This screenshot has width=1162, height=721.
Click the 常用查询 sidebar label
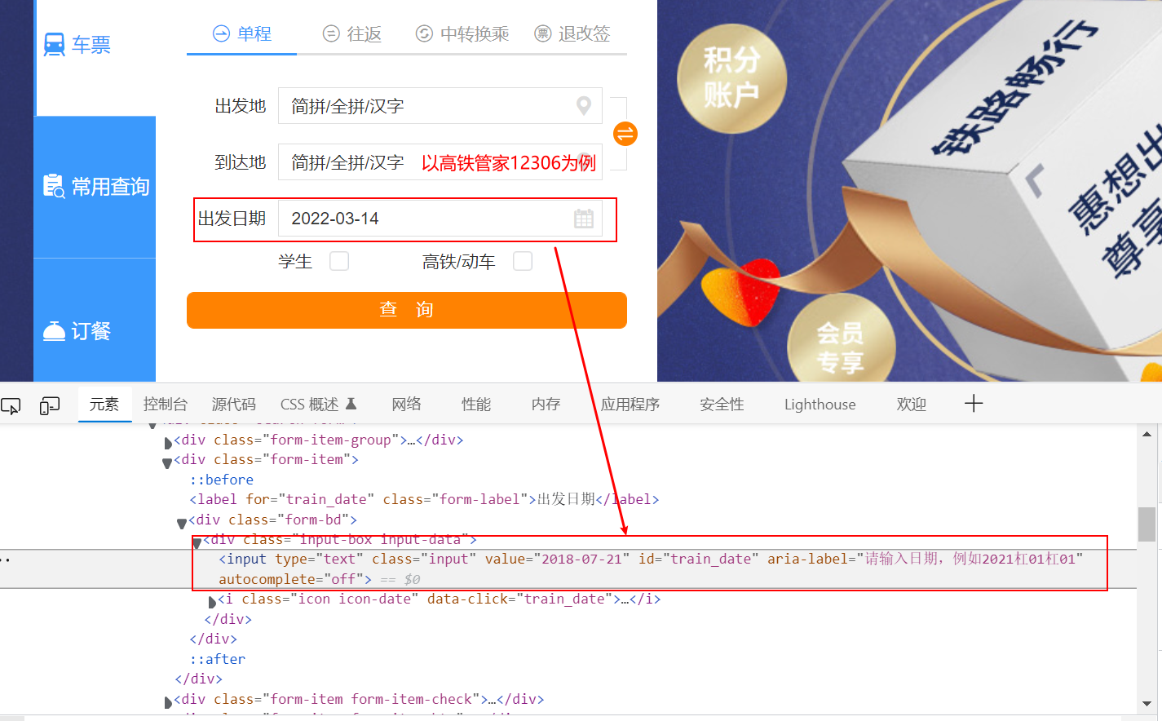coord(110,187)
